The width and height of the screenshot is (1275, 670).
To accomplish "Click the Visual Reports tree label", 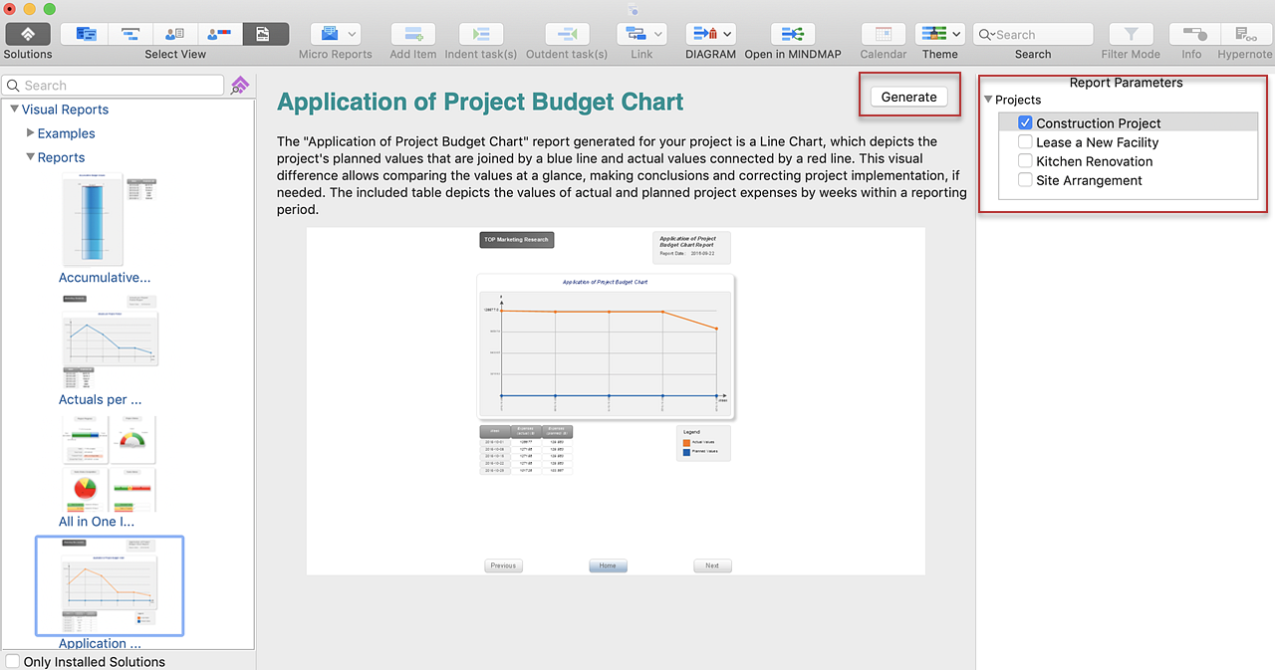I will pos(65,110).
